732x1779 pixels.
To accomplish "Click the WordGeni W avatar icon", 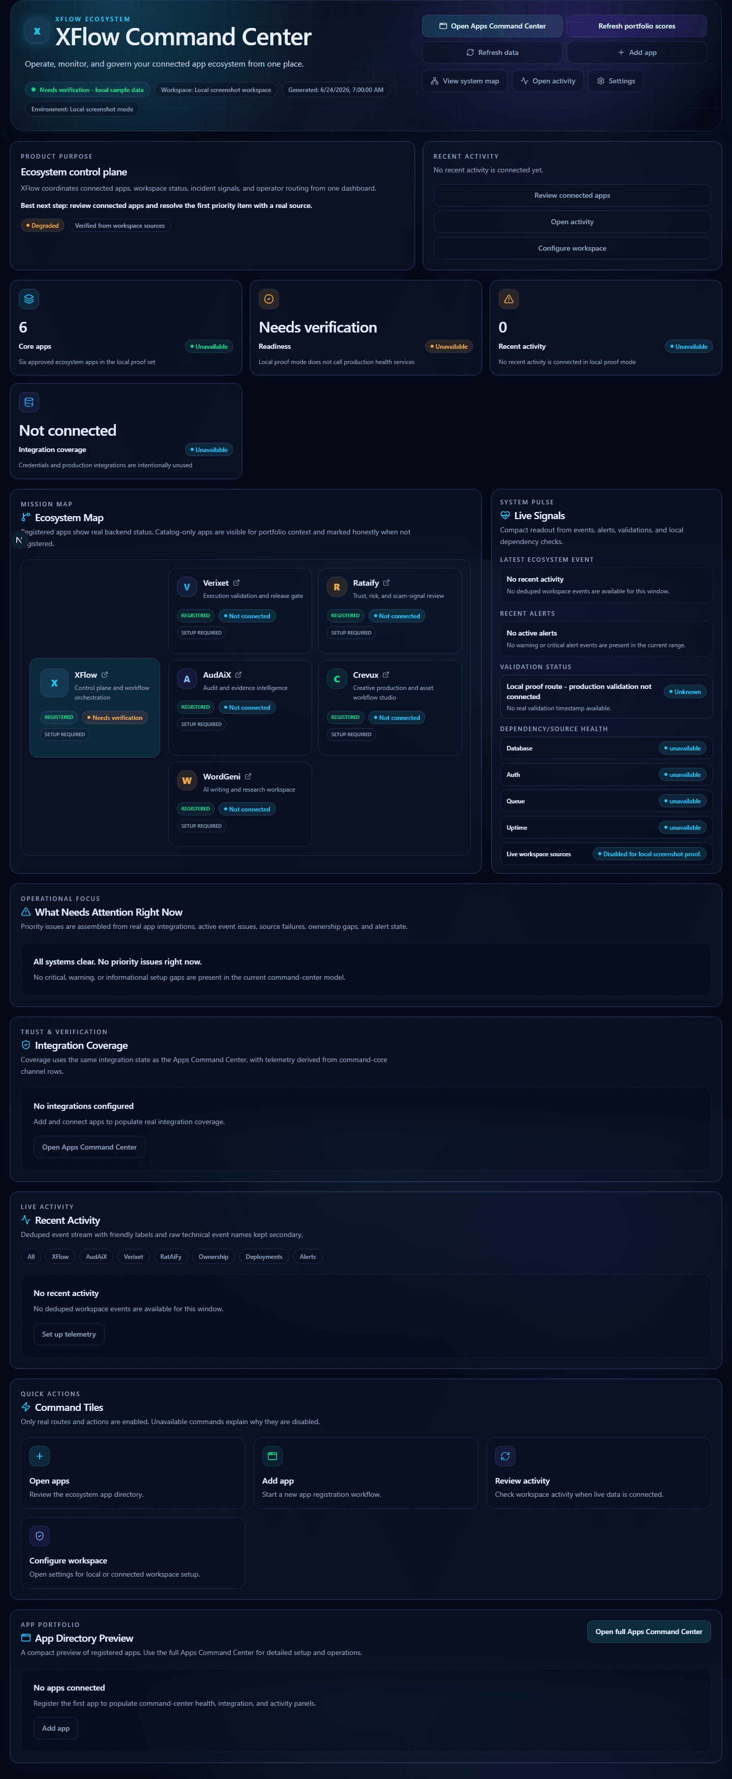I will (187, 780).
